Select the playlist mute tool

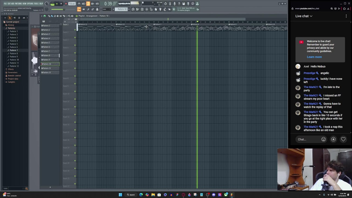57,16
